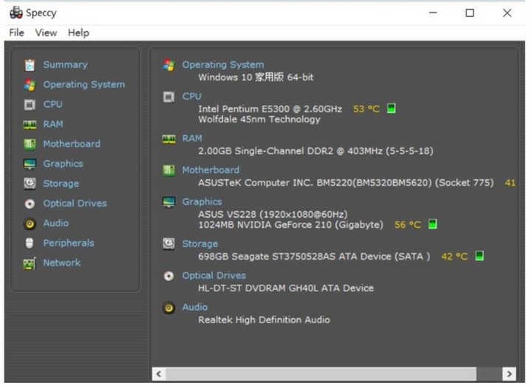Click the 53 °C CPU temperature value
Image resolution: width=532 pixels, height=388 pixels.
click(x=366, y=109)
